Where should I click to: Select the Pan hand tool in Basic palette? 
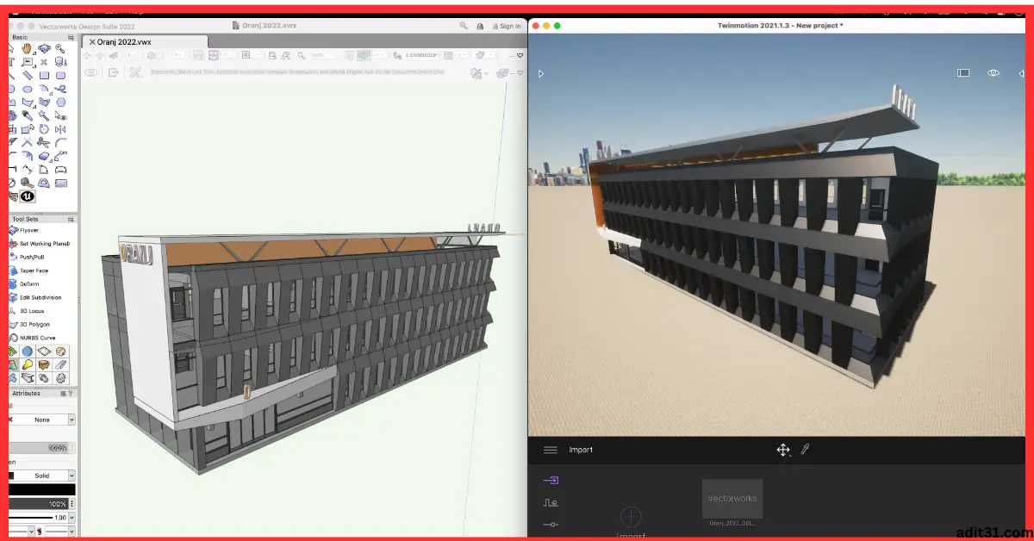pos(27,48)
